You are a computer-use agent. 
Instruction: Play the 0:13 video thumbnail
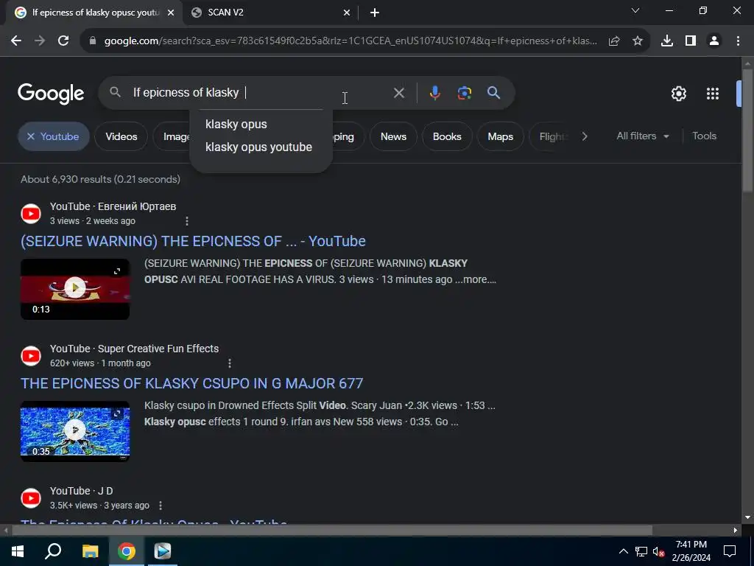pos(75,289)
